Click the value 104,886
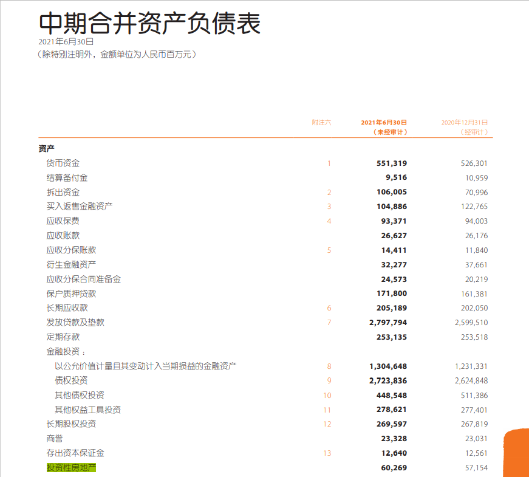 392,206
